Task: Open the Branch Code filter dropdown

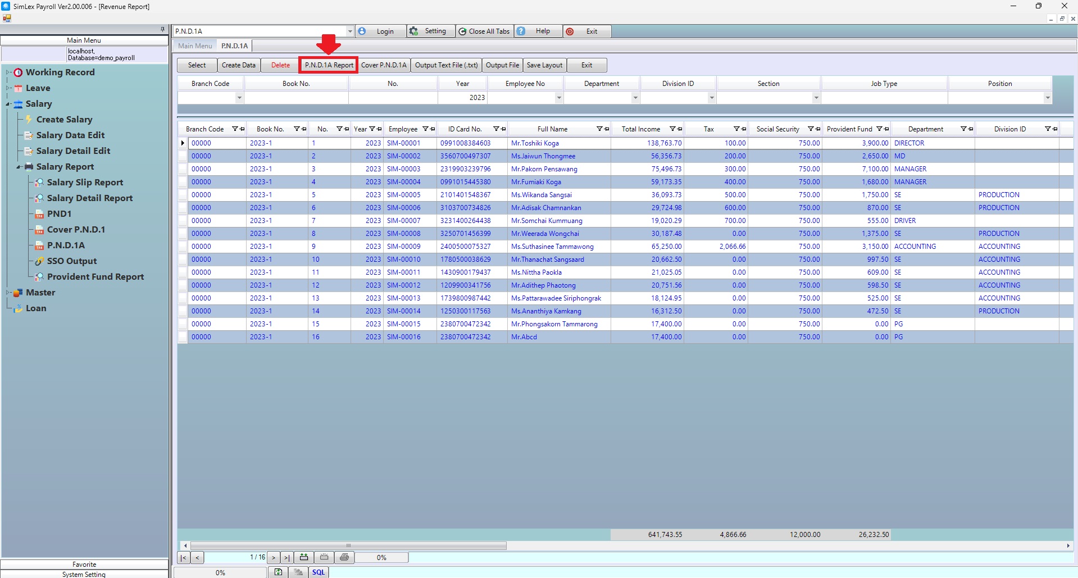Action: tap(239, 98)
